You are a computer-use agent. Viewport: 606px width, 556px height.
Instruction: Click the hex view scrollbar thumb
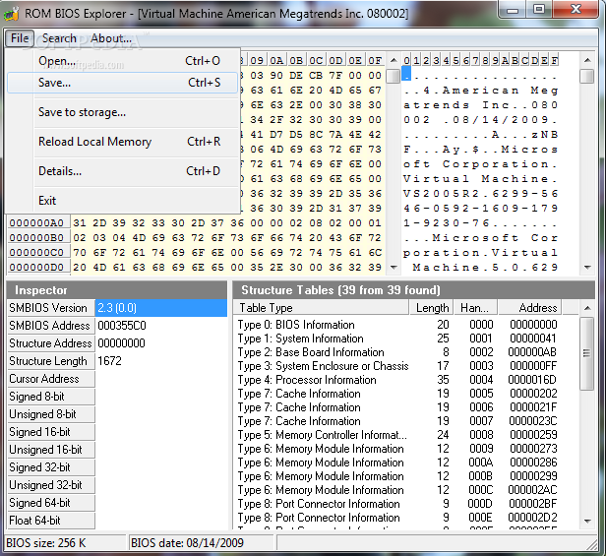tap(394, 76)
